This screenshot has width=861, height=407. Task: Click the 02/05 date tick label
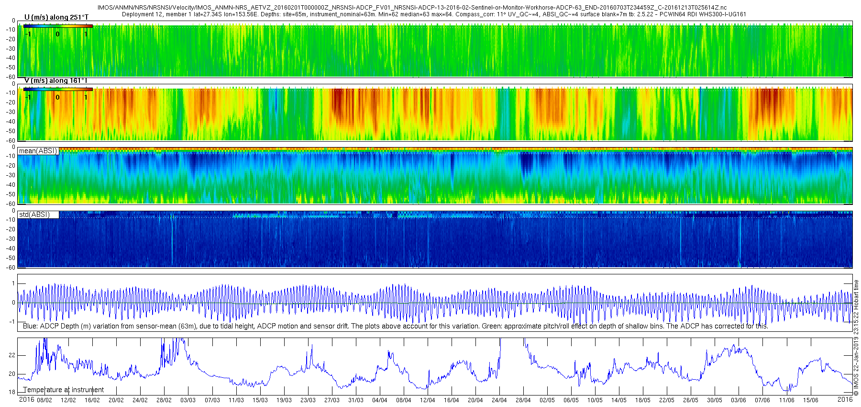(547, 400)
